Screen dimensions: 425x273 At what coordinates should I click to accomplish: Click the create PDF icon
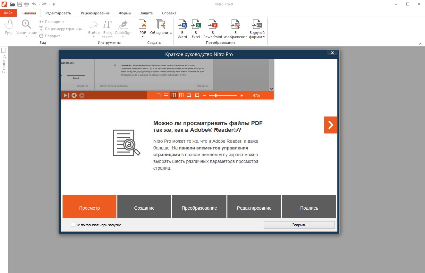[x=143, y=24]
